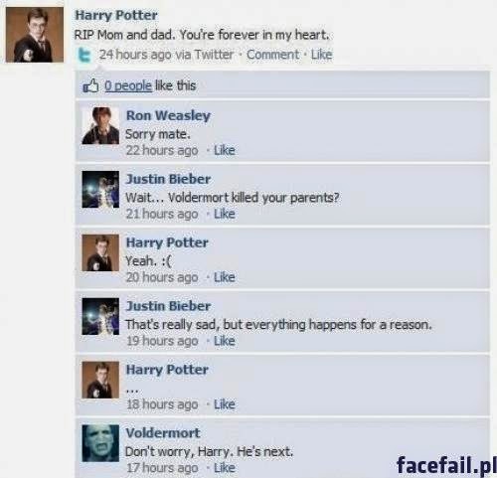Like Ron Weasley's 'Sorry mate.' comment
Screen dimensions: 497x478
click(x=225, y=150)
